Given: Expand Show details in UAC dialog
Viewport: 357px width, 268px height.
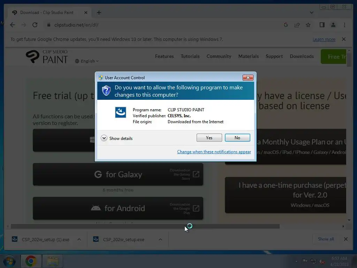Looking at the screenshot, I should coord(116,138).
